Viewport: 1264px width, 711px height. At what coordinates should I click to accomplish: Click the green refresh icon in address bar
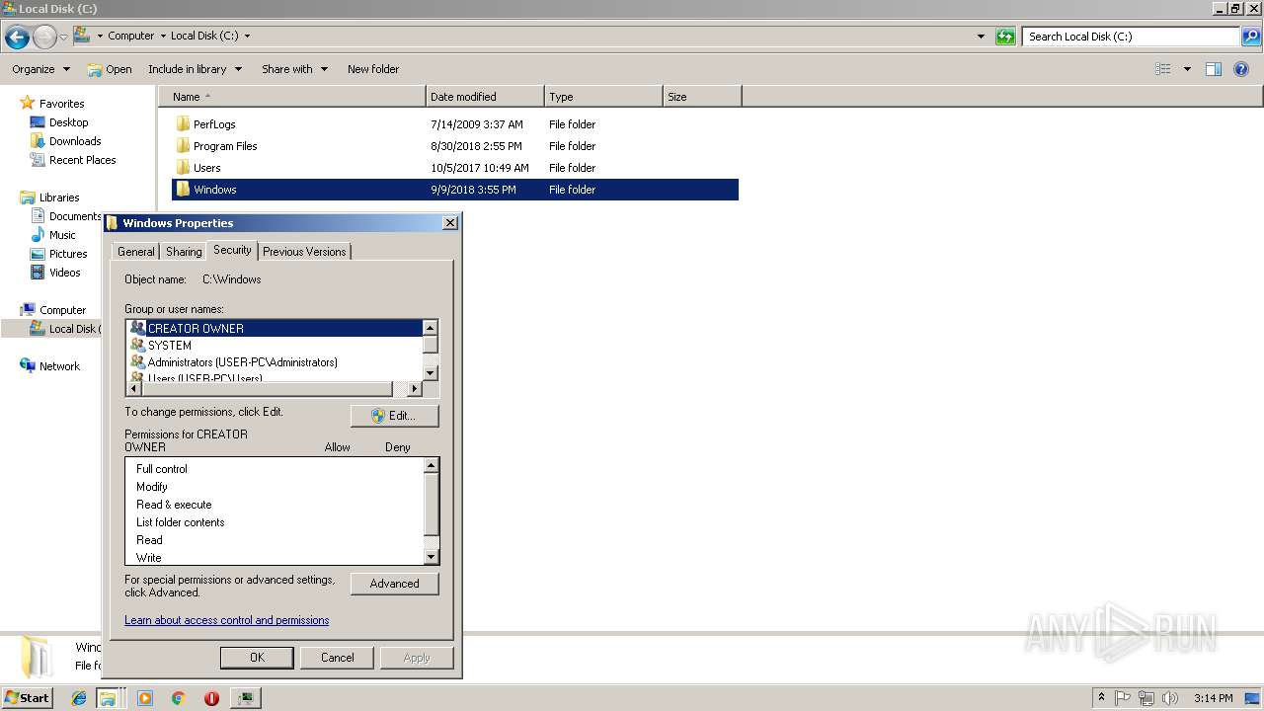point(1005,37)
